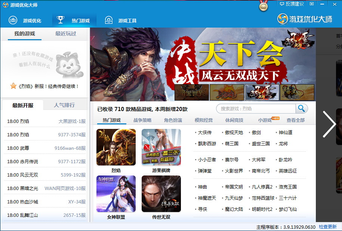Image resolution: width=342 pixels, height=231 pixels.
Task: Select the 热门游戏 trophy icon
Action: click(61, 20)
